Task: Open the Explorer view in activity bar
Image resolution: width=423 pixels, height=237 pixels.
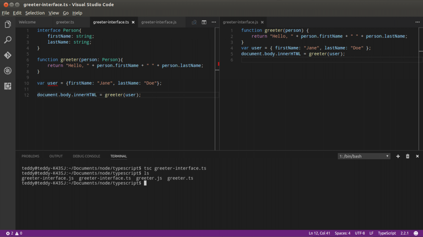Action: pyautogui.click(x=7, y=25)
